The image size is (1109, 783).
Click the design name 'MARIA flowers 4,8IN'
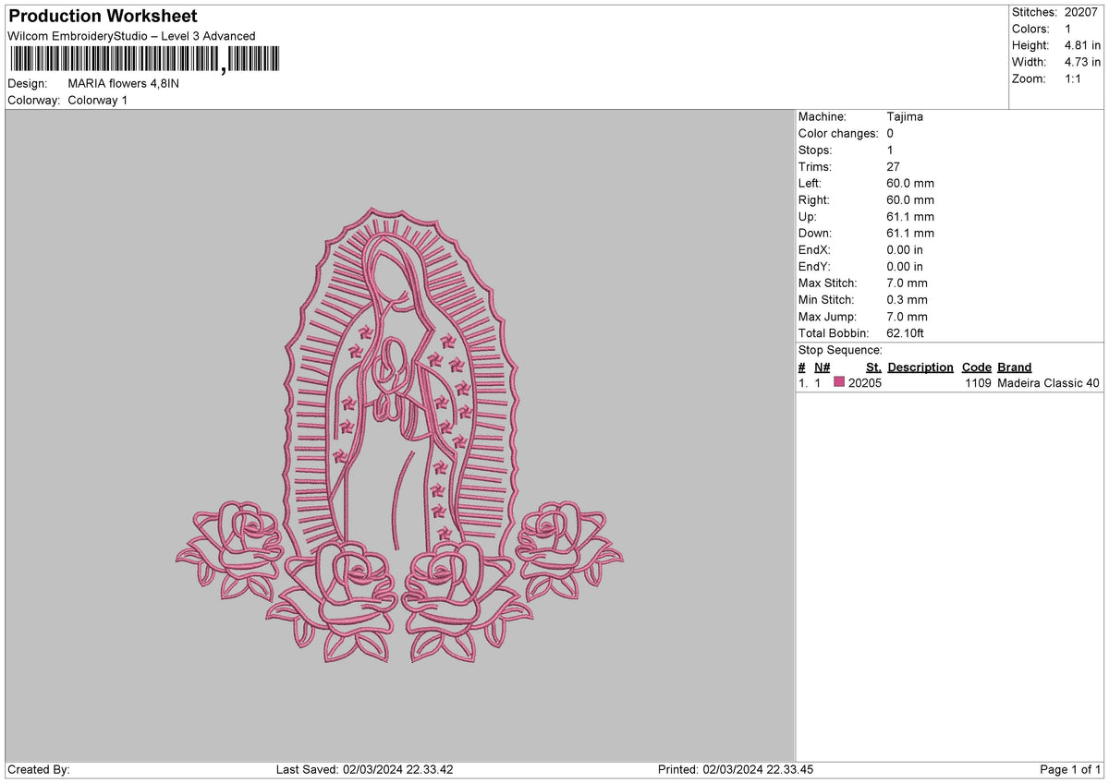pos(125,82)
